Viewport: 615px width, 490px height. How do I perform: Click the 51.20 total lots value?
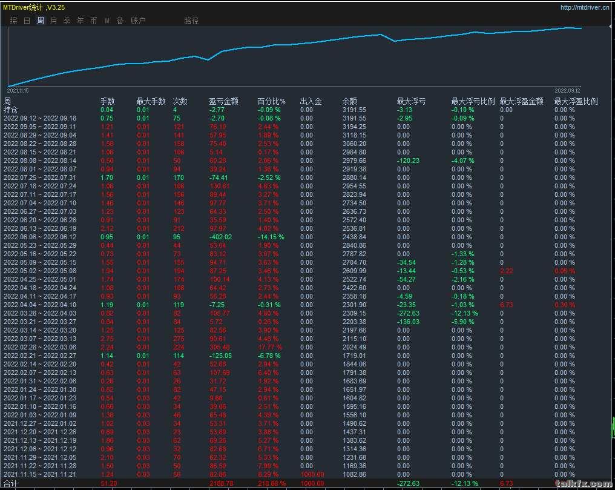pos(108,484)
